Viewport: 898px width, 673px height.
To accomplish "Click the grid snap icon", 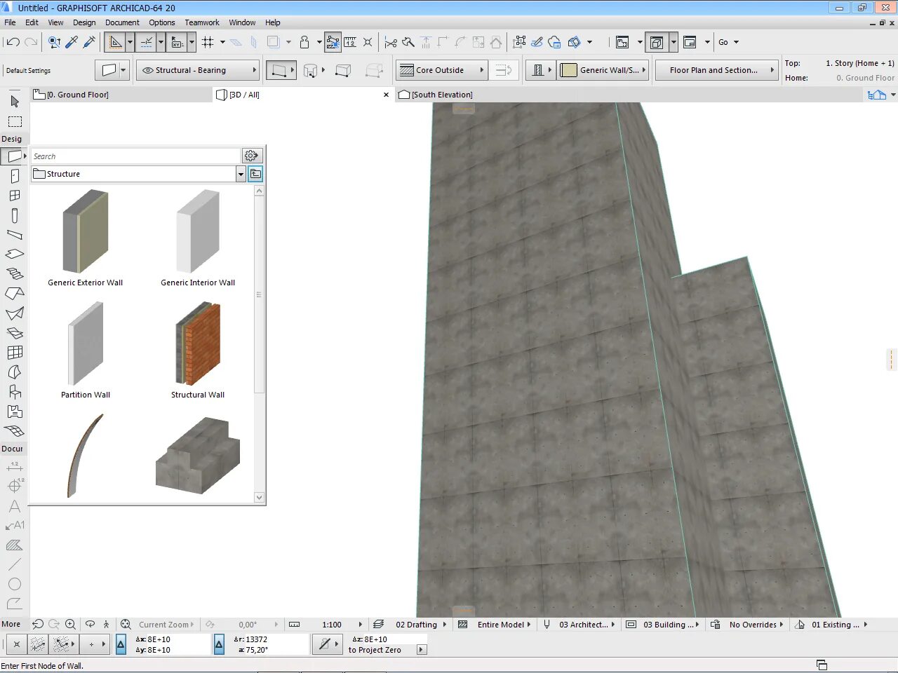I will [x=208, y=42].
